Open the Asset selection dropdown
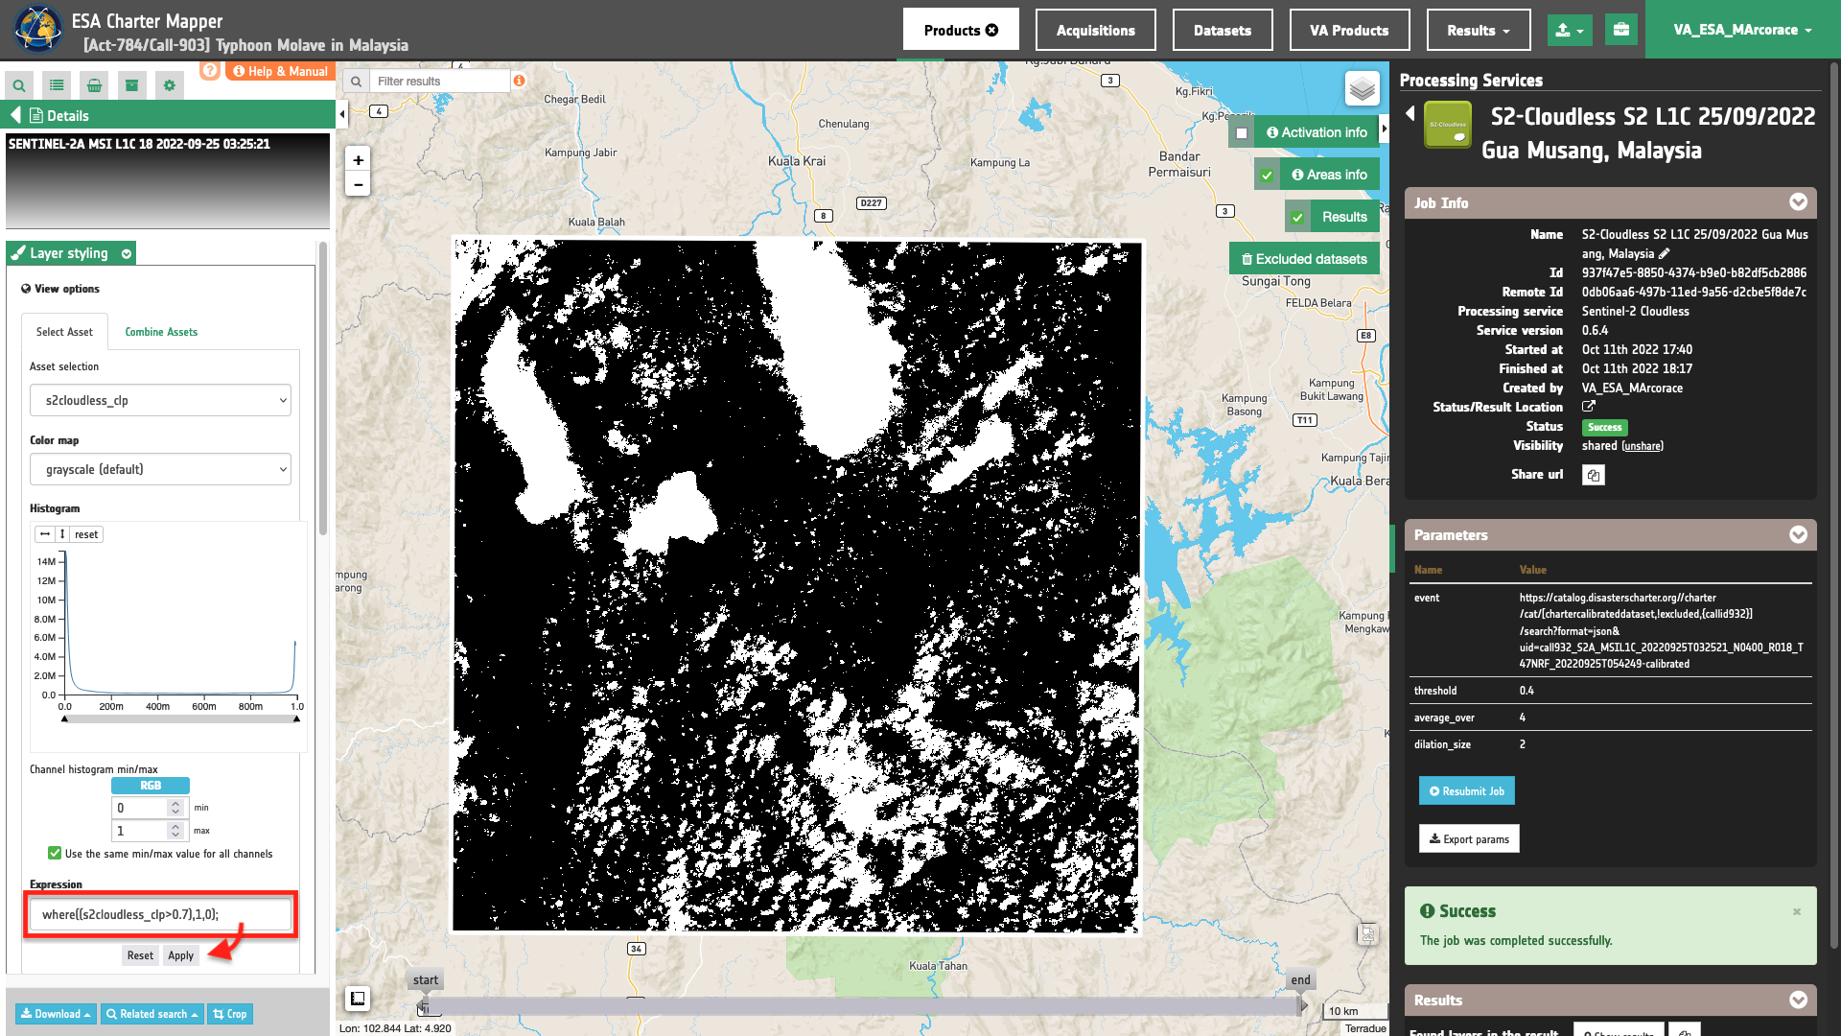This screenshot has width=1841, height=1036. pyautogui.click(x=160, y=401)
